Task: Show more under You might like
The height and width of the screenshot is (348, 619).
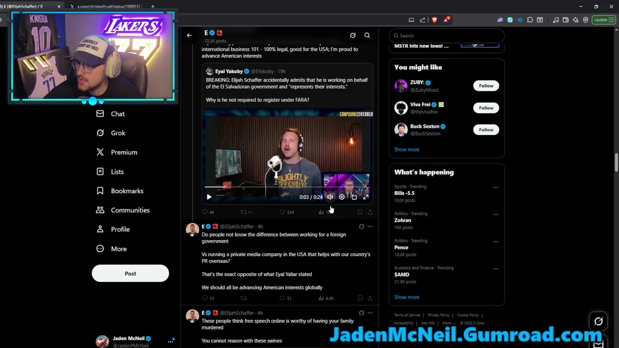Action: [407, 149]
